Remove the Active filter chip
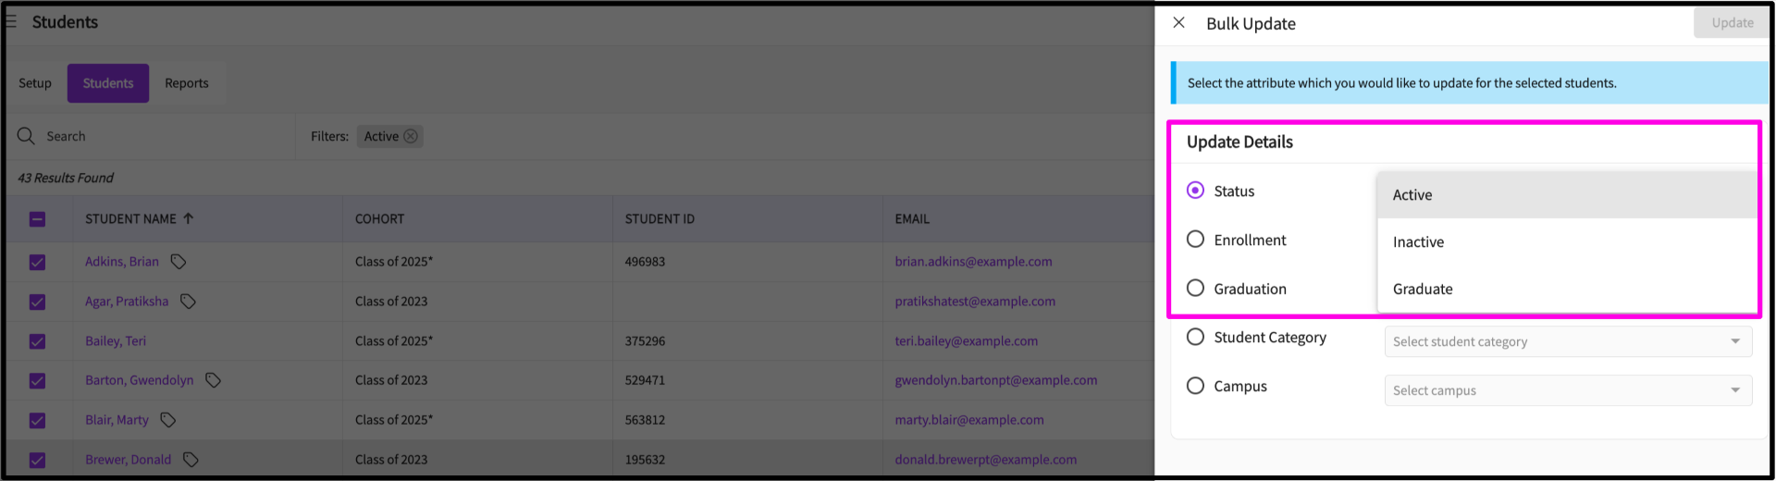1776x481 pixels. [411, 136]
